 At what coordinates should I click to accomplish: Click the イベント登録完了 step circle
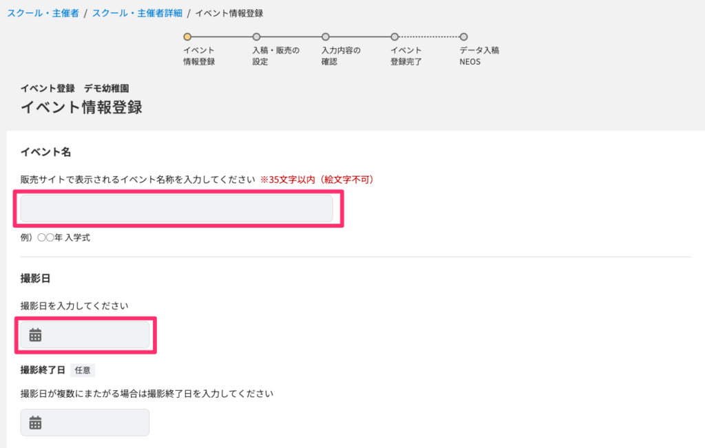[x=394, y=37]
